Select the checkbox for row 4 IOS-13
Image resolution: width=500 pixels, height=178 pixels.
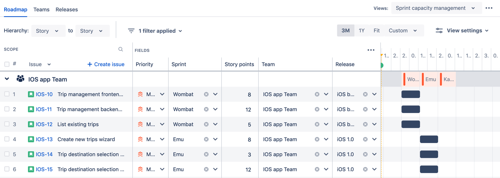tap(7, 139)
